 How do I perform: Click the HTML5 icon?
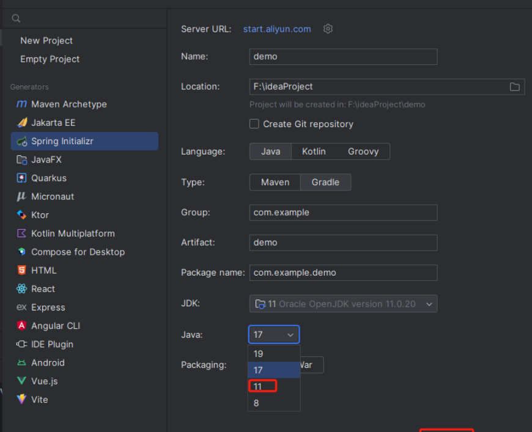click(22, 270)
